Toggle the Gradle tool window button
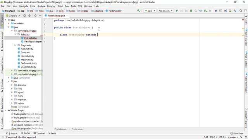This screenshot has width=248, height=139. click(246, 20)
